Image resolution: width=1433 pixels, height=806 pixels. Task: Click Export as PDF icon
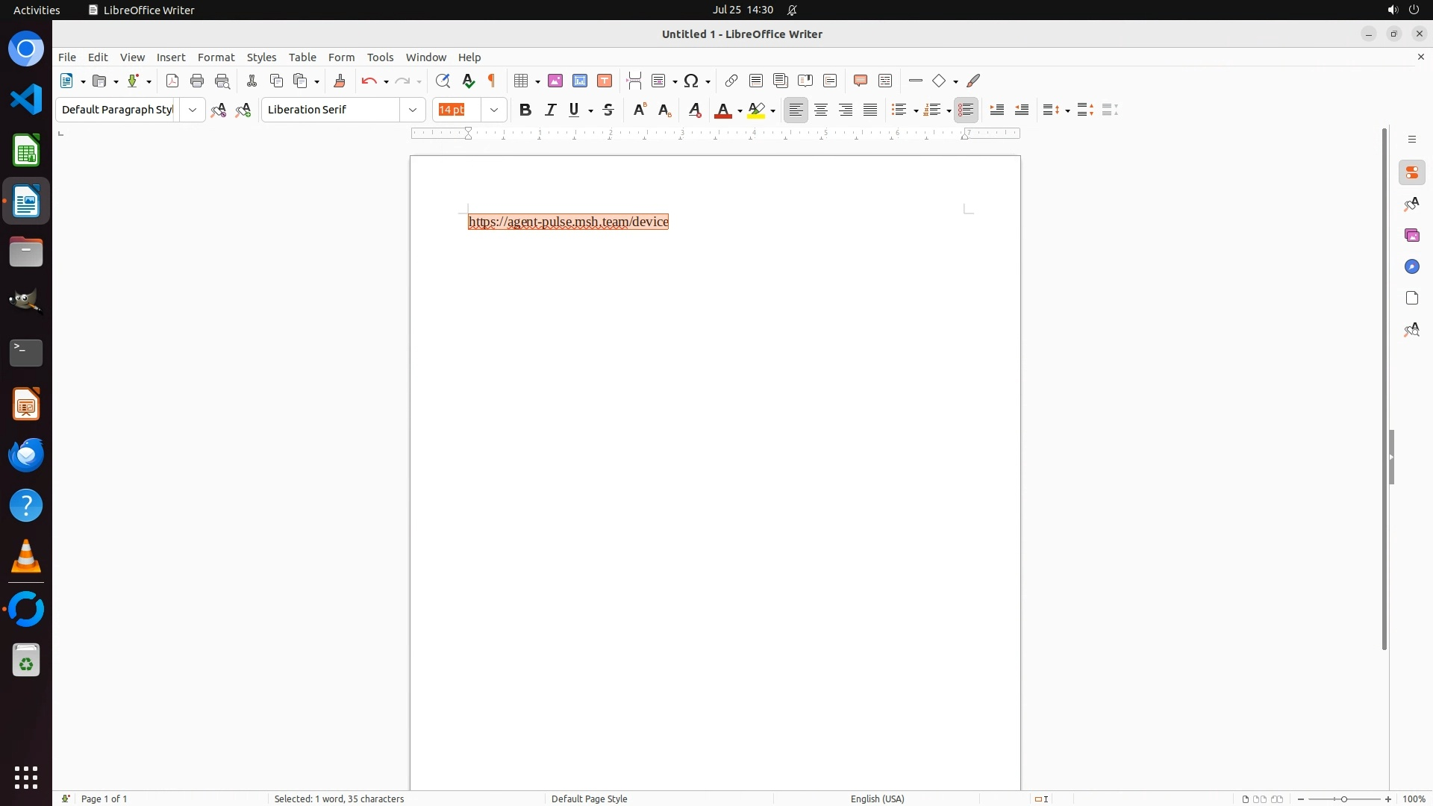(172, 81)
